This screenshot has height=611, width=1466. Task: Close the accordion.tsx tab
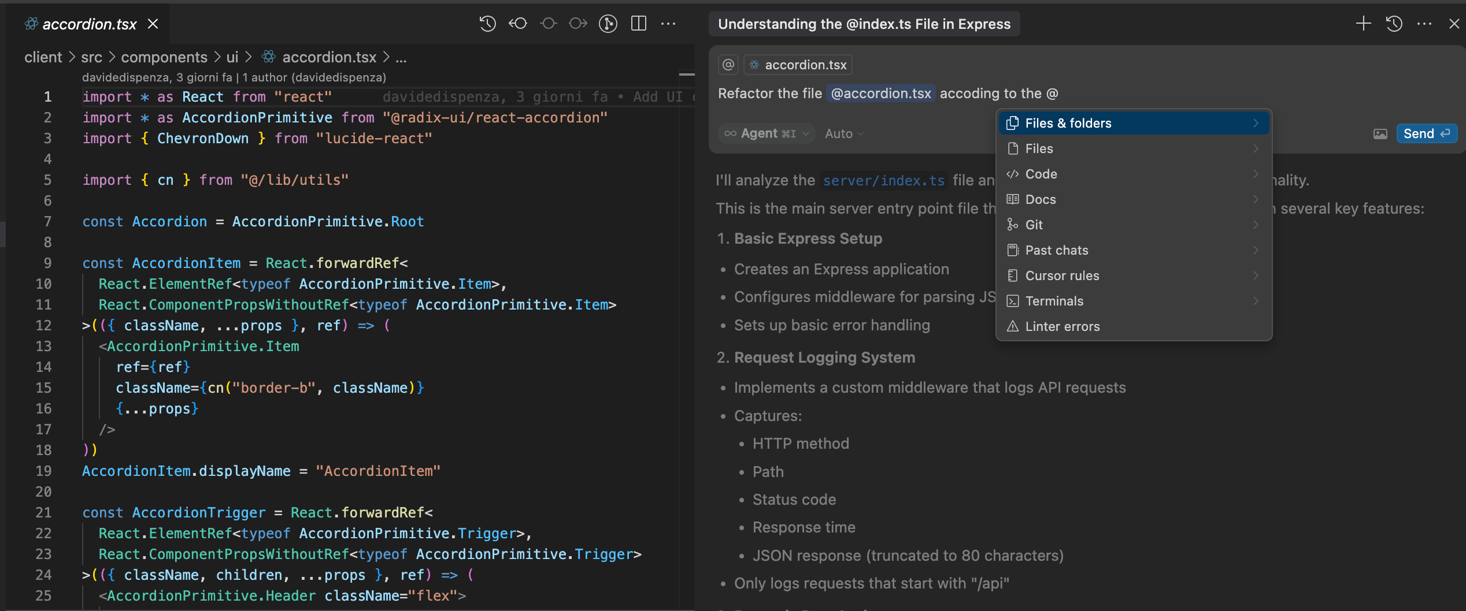pos(153,24)
